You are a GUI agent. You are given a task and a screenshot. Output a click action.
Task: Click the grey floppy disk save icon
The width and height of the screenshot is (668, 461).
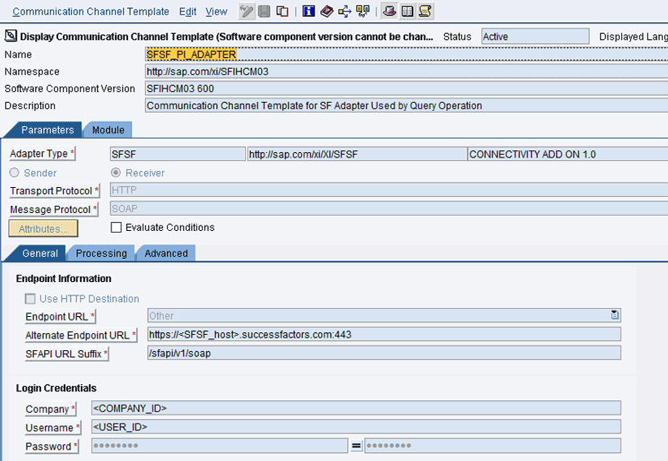[265, 12]
